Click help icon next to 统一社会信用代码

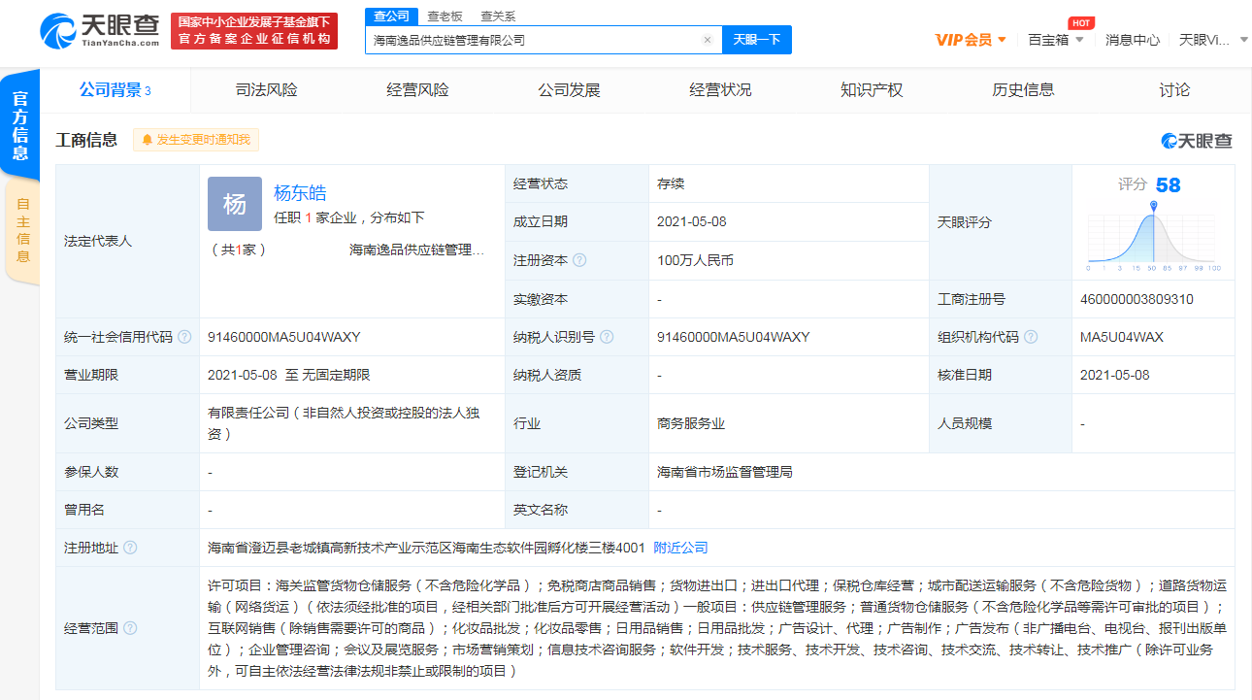(x=184, y=337)
